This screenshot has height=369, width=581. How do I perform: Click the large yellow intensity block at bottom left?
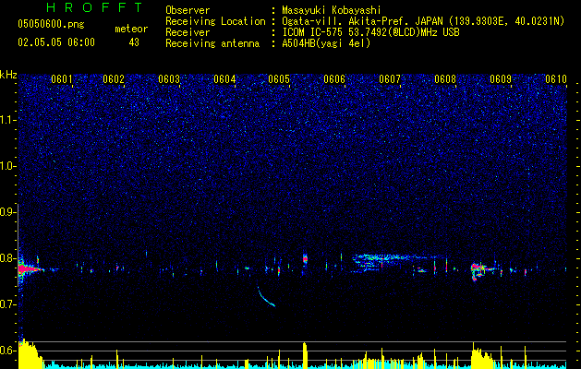tap(30, 354)
